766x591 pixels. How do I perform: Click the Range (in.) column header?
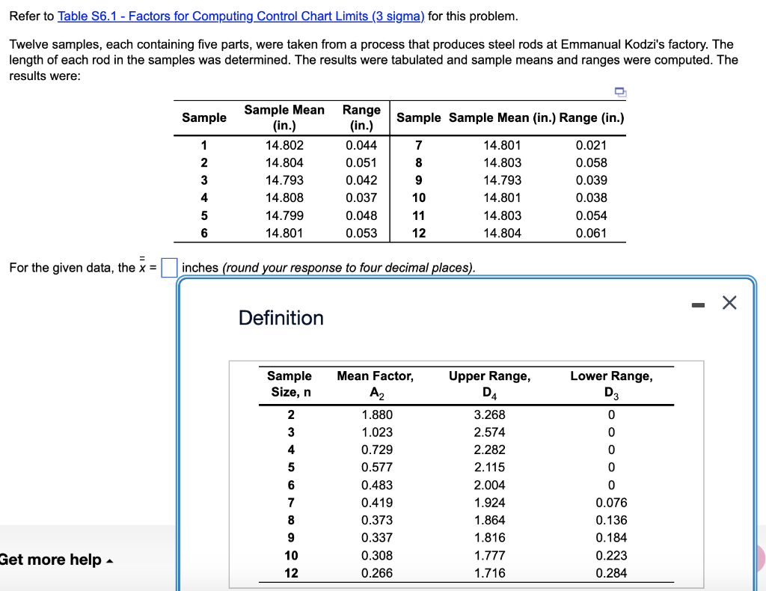point(361,117)
